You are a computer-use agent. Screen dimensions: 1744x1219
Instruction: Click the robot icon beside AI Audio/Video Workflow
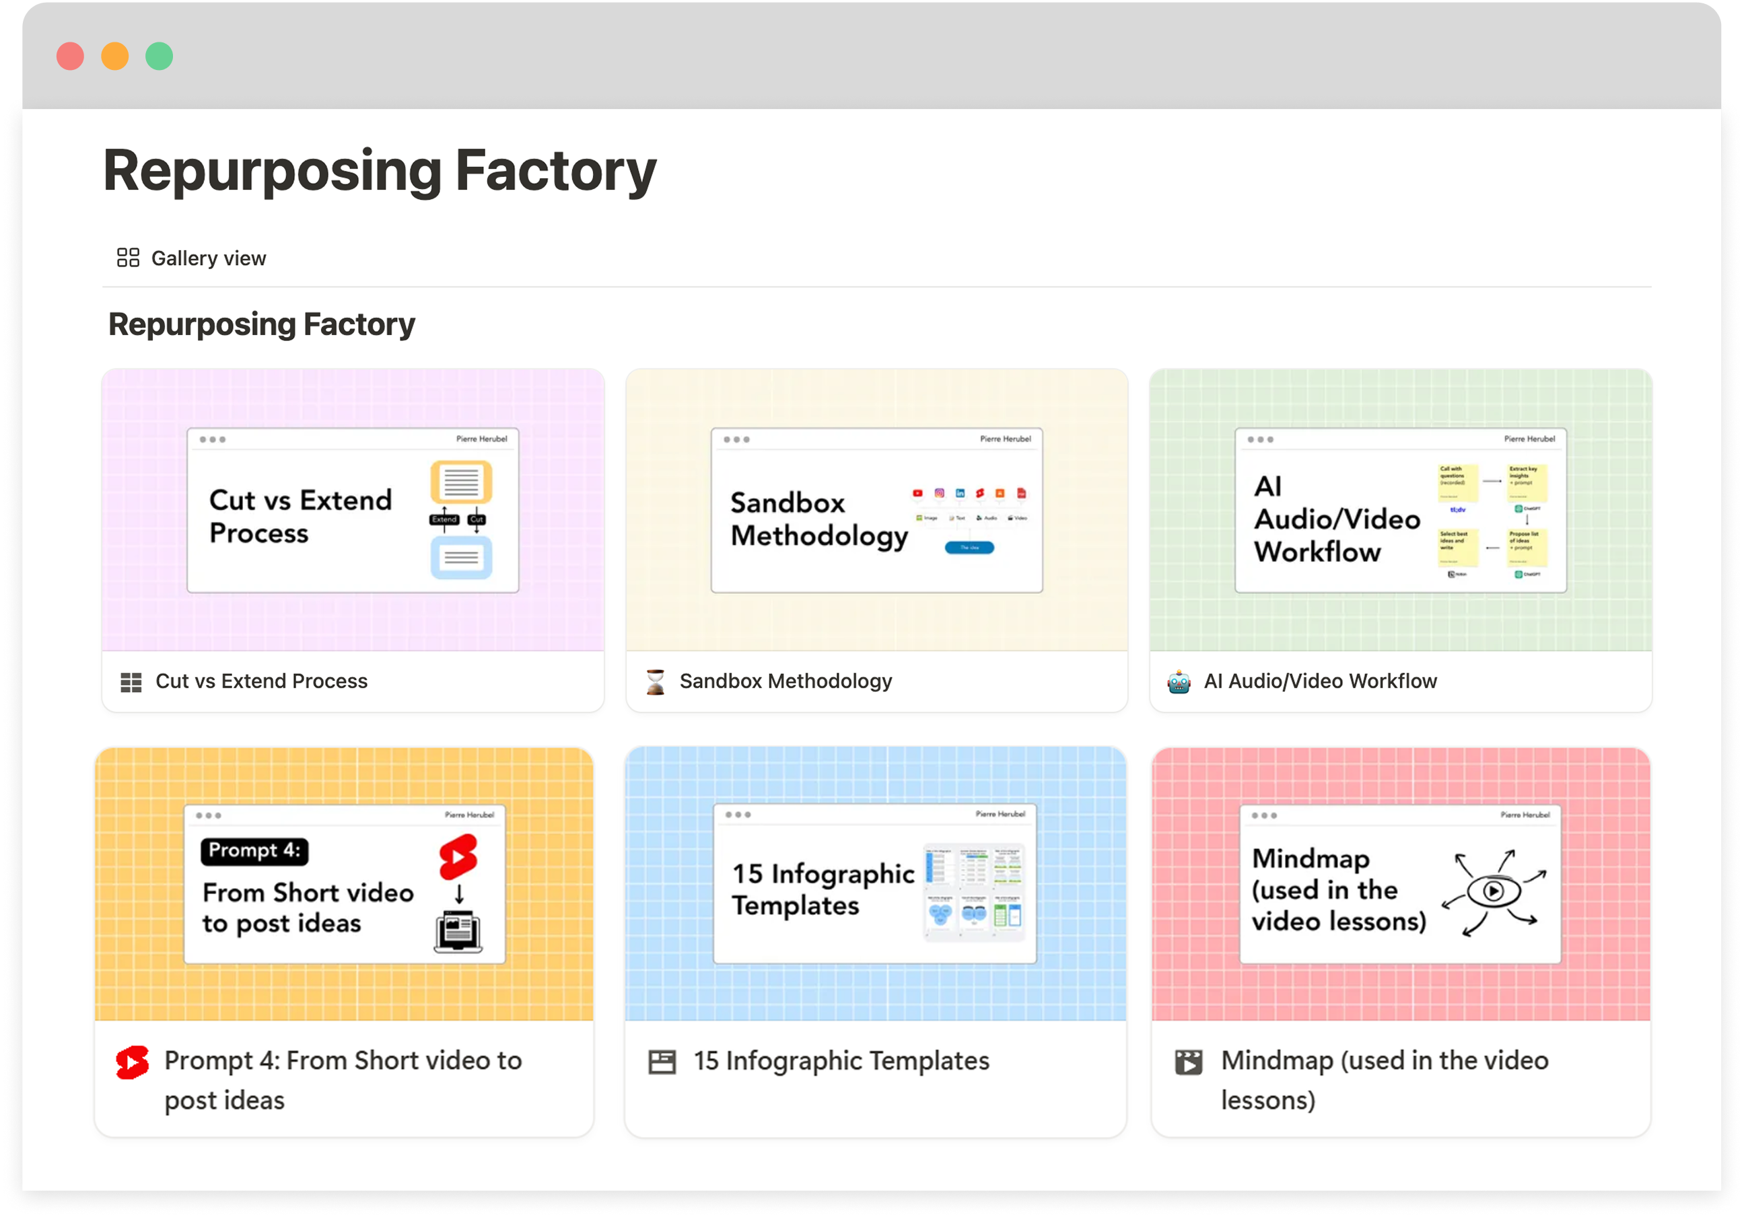[x=1179, y=681]
